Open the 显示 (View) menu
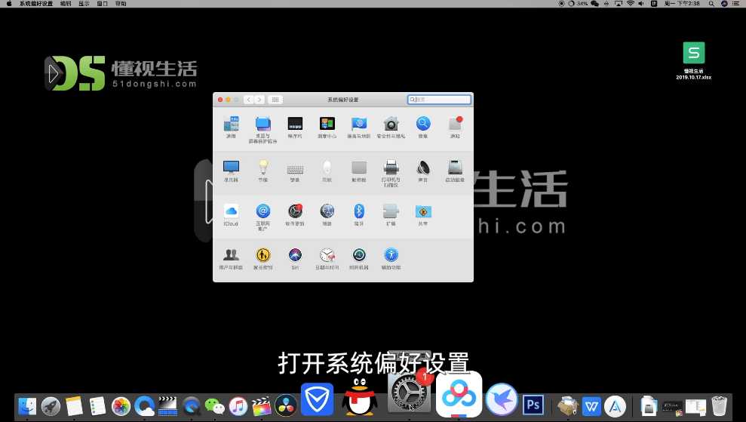 pyautogui.click(x=84, y=3)
